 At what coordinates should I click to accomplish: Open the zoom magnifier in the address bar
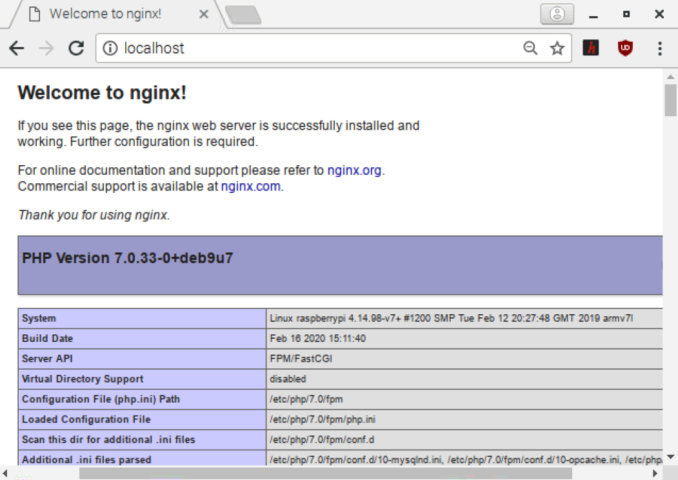530,48
